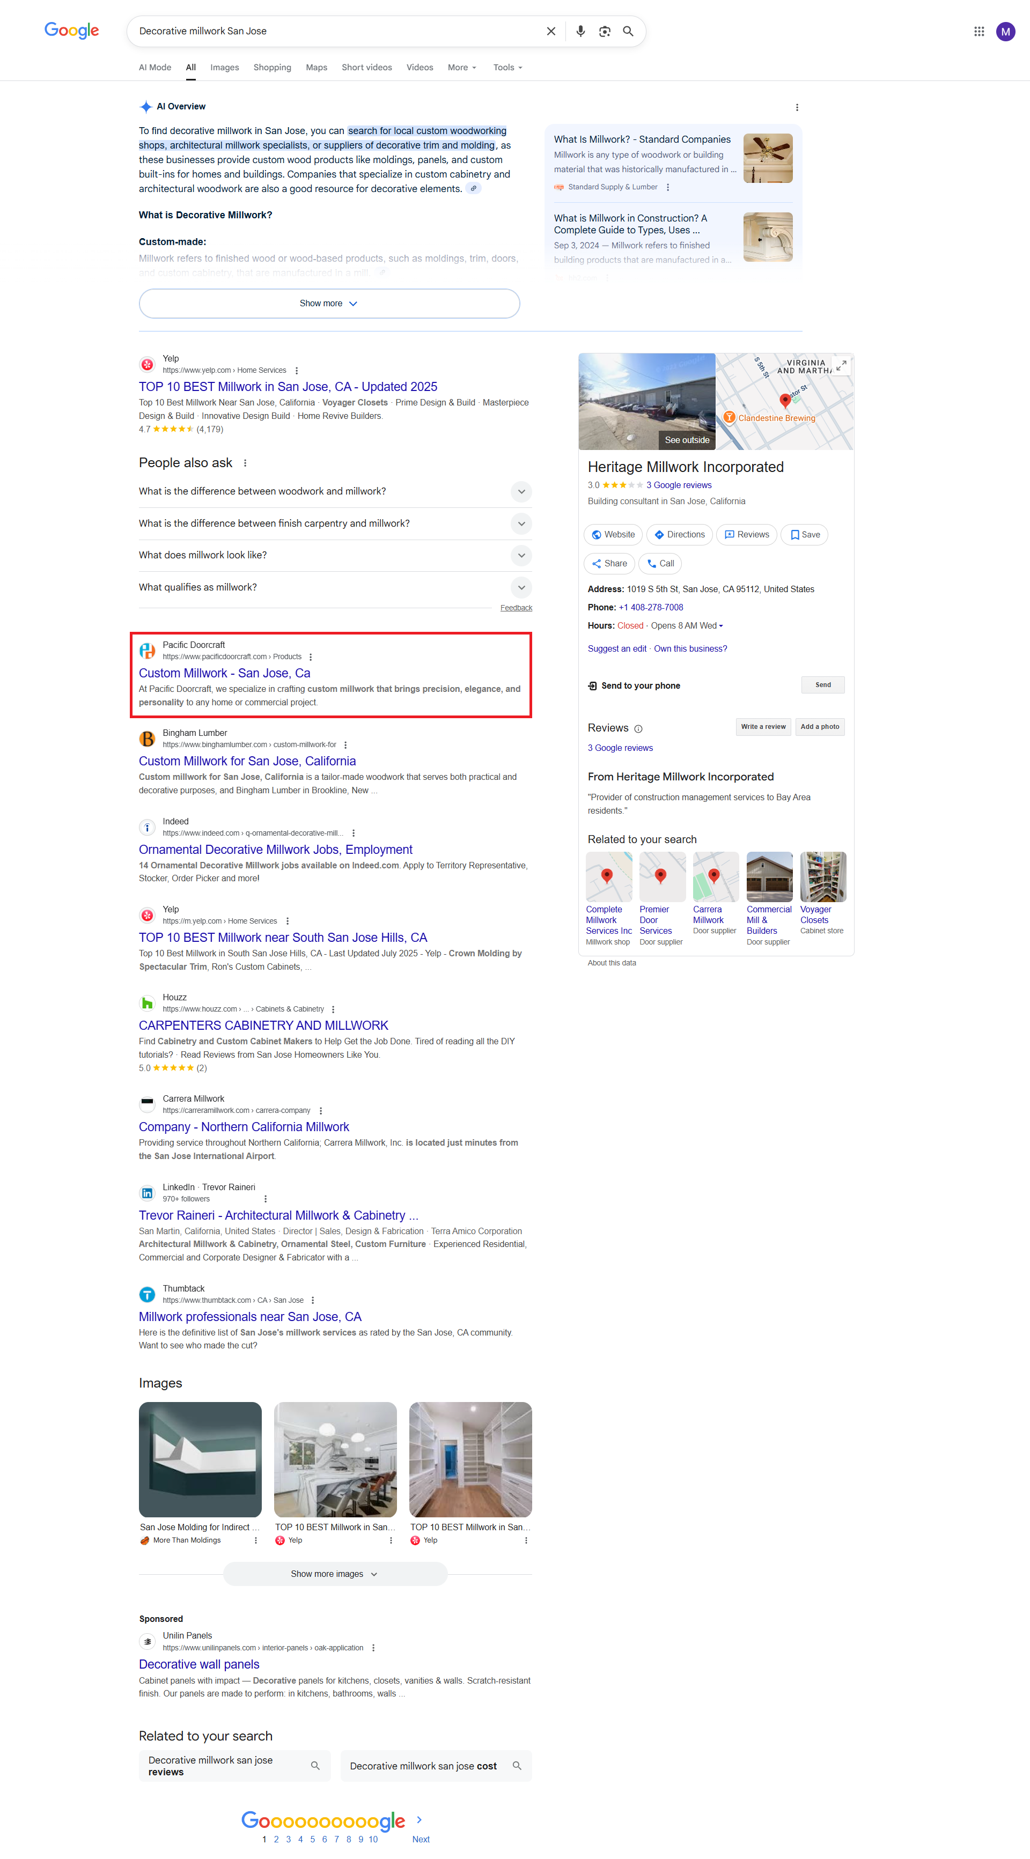Click the Voyager Closets thumbnail
Viewport: 1030px width, 1859px height.
coord(823,877)
